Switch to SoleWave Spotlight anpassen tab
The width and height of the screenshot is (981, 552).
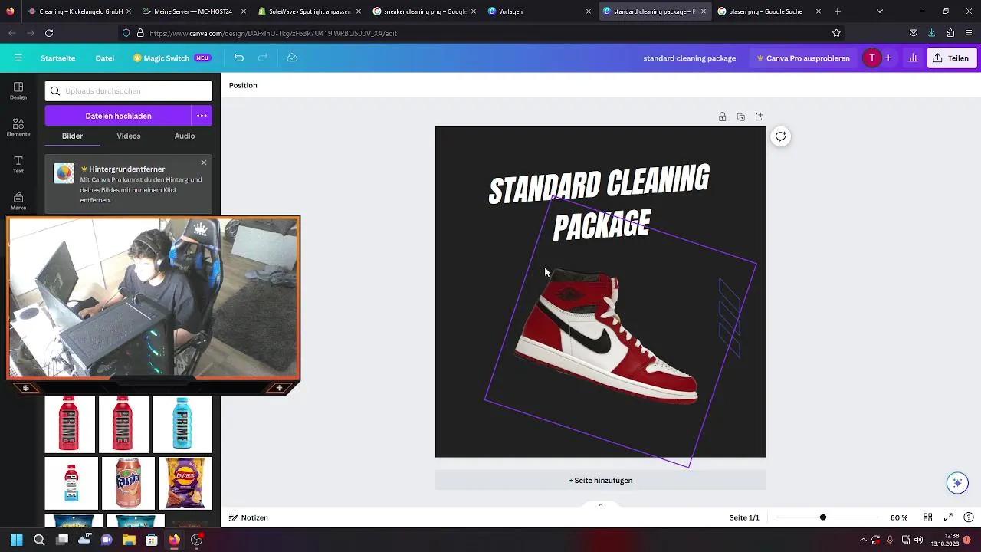point(307,11)
